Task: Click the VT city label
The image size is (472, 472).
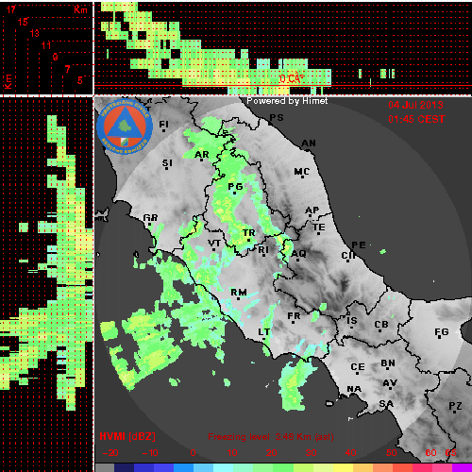Action: coord(214,244)
